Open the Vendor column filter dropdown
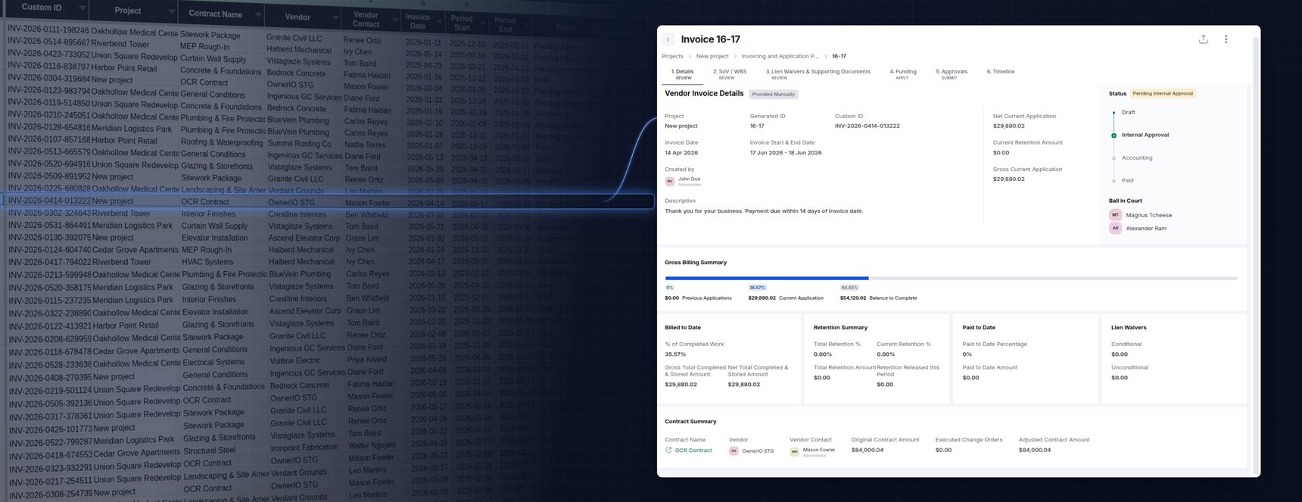The width and height of the screenshot is (1302, 502). coord(335,17)
